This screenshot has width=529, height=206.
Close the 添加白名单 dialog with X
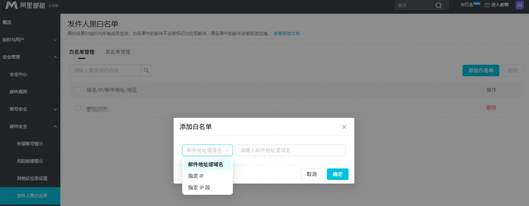[344, 127]
